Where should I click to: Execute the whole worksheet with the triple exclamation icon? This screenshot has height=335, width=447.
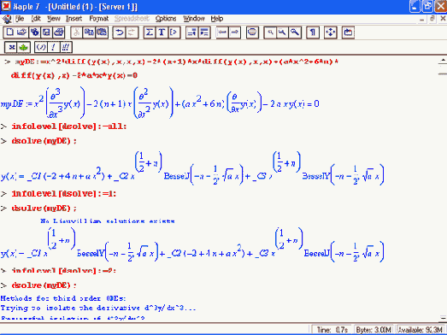(x=66, y=47)
